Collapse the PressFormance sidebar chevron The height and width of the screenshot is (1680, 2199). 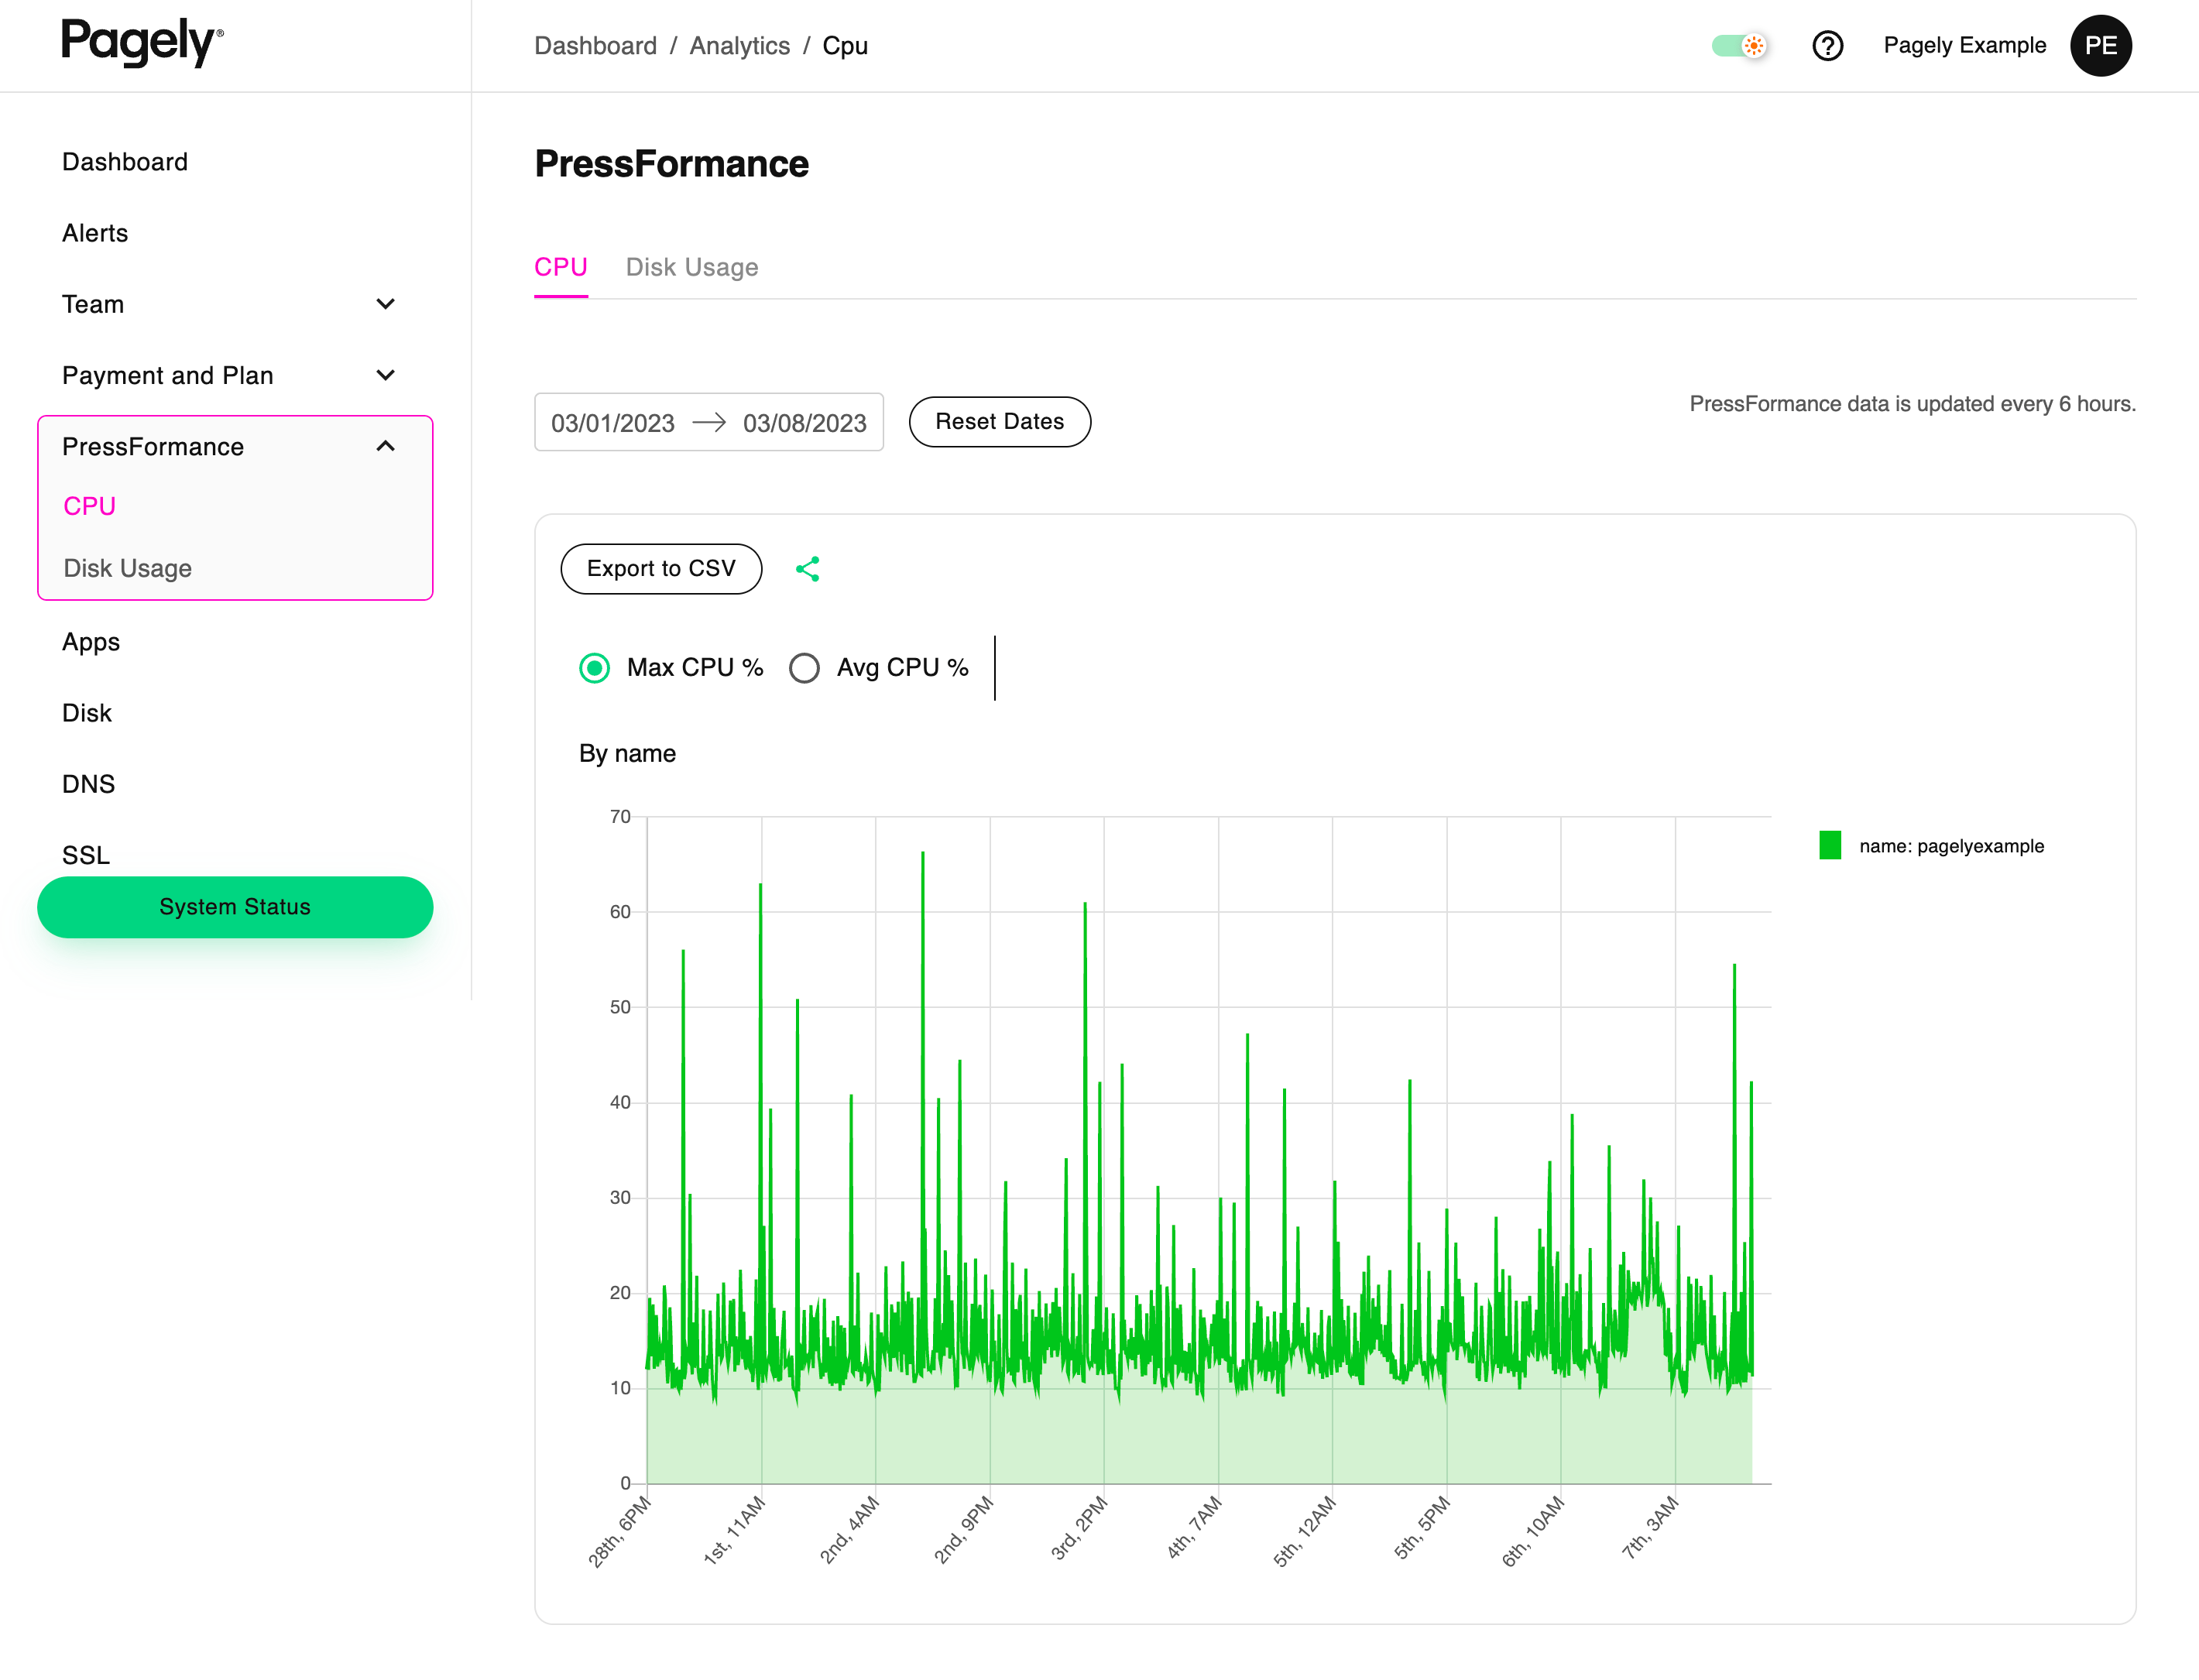[385, 446]
